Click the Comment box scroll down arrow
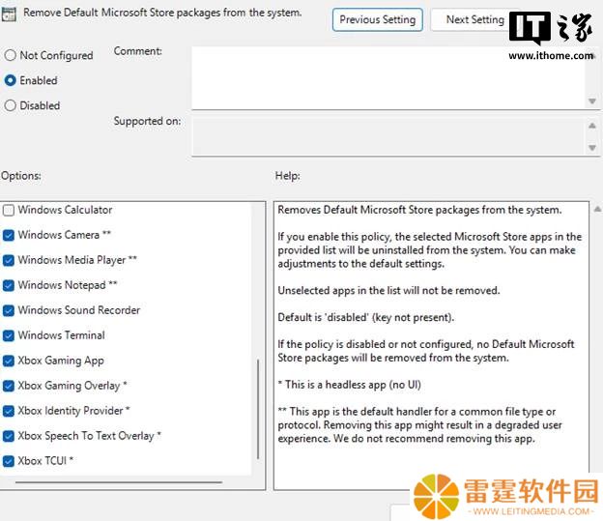The image size is (603, 521). (592, 101)
